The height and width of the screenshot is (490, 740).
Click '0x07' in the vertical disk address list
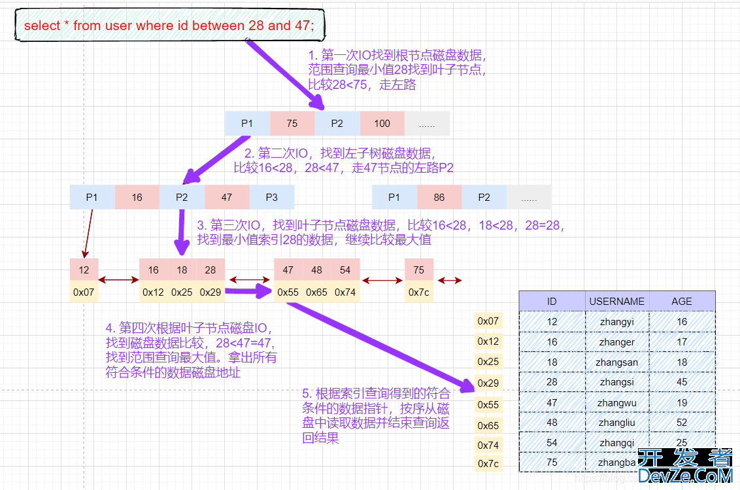tap(488, 321)
